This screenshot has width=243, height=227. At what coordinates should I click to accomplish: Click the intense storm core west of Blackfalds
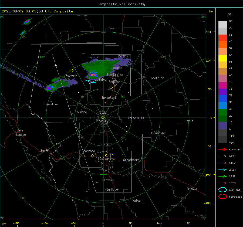click(x=93, y=75)
